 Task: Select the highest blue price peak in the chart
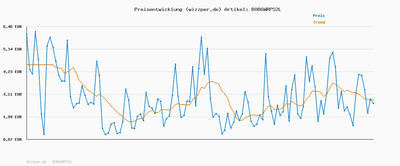tap(35, 32)
